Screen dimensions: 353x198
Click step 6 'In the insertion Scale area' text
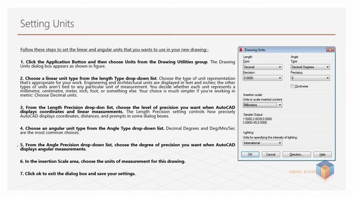103,161
